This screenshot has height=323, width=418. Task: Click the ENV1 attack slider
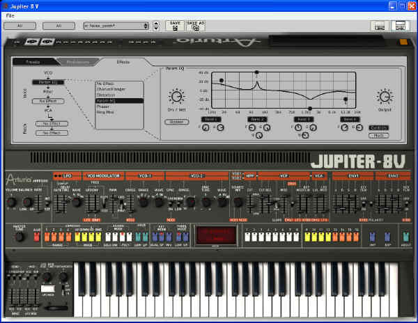(x=336, y=204)
